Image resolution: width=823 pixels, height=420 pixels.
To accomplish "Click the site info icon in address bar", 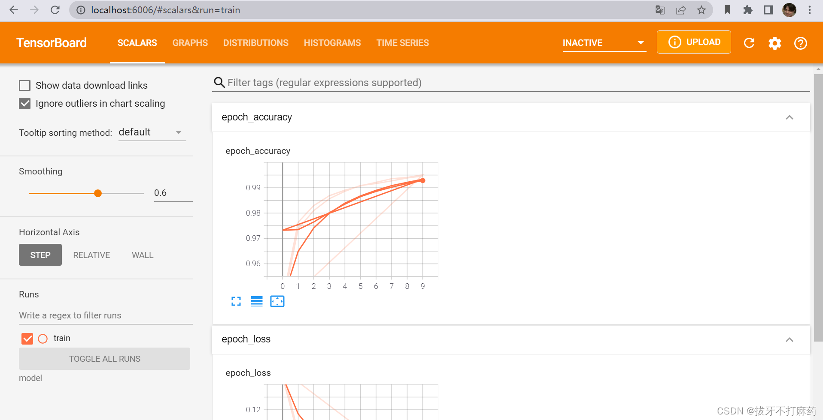I will click(81, 10).
